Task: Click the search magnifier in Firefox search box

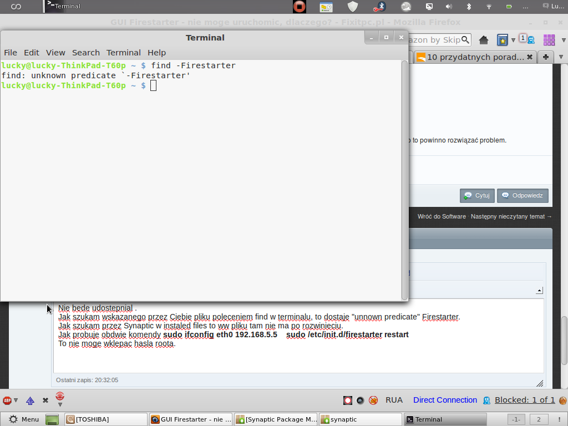Action: point(465,39)
